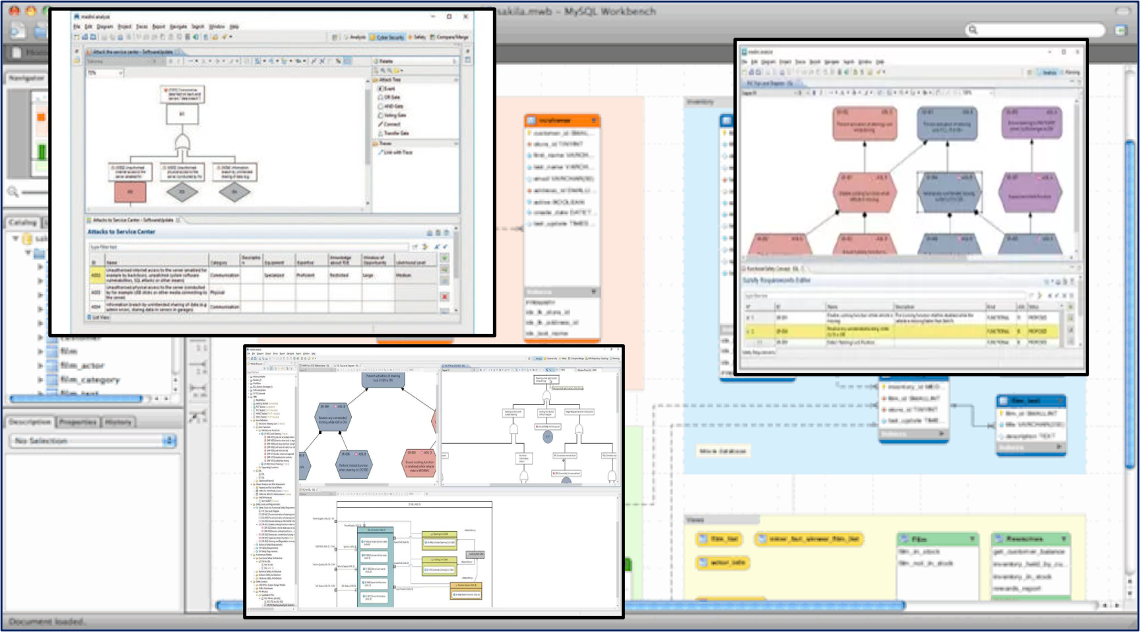Select the OR Gate palette tool
Image resolution: width=1140 pixels, height=632 pixels.
[391, 97]
